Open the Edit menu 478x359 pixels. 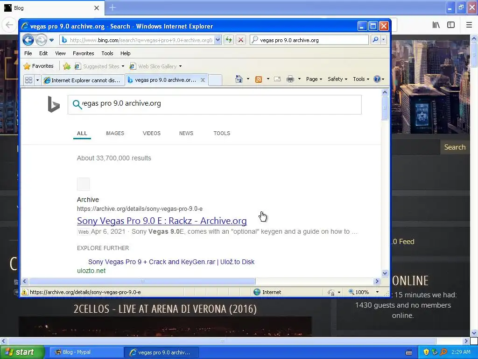[x=43, y=53]
